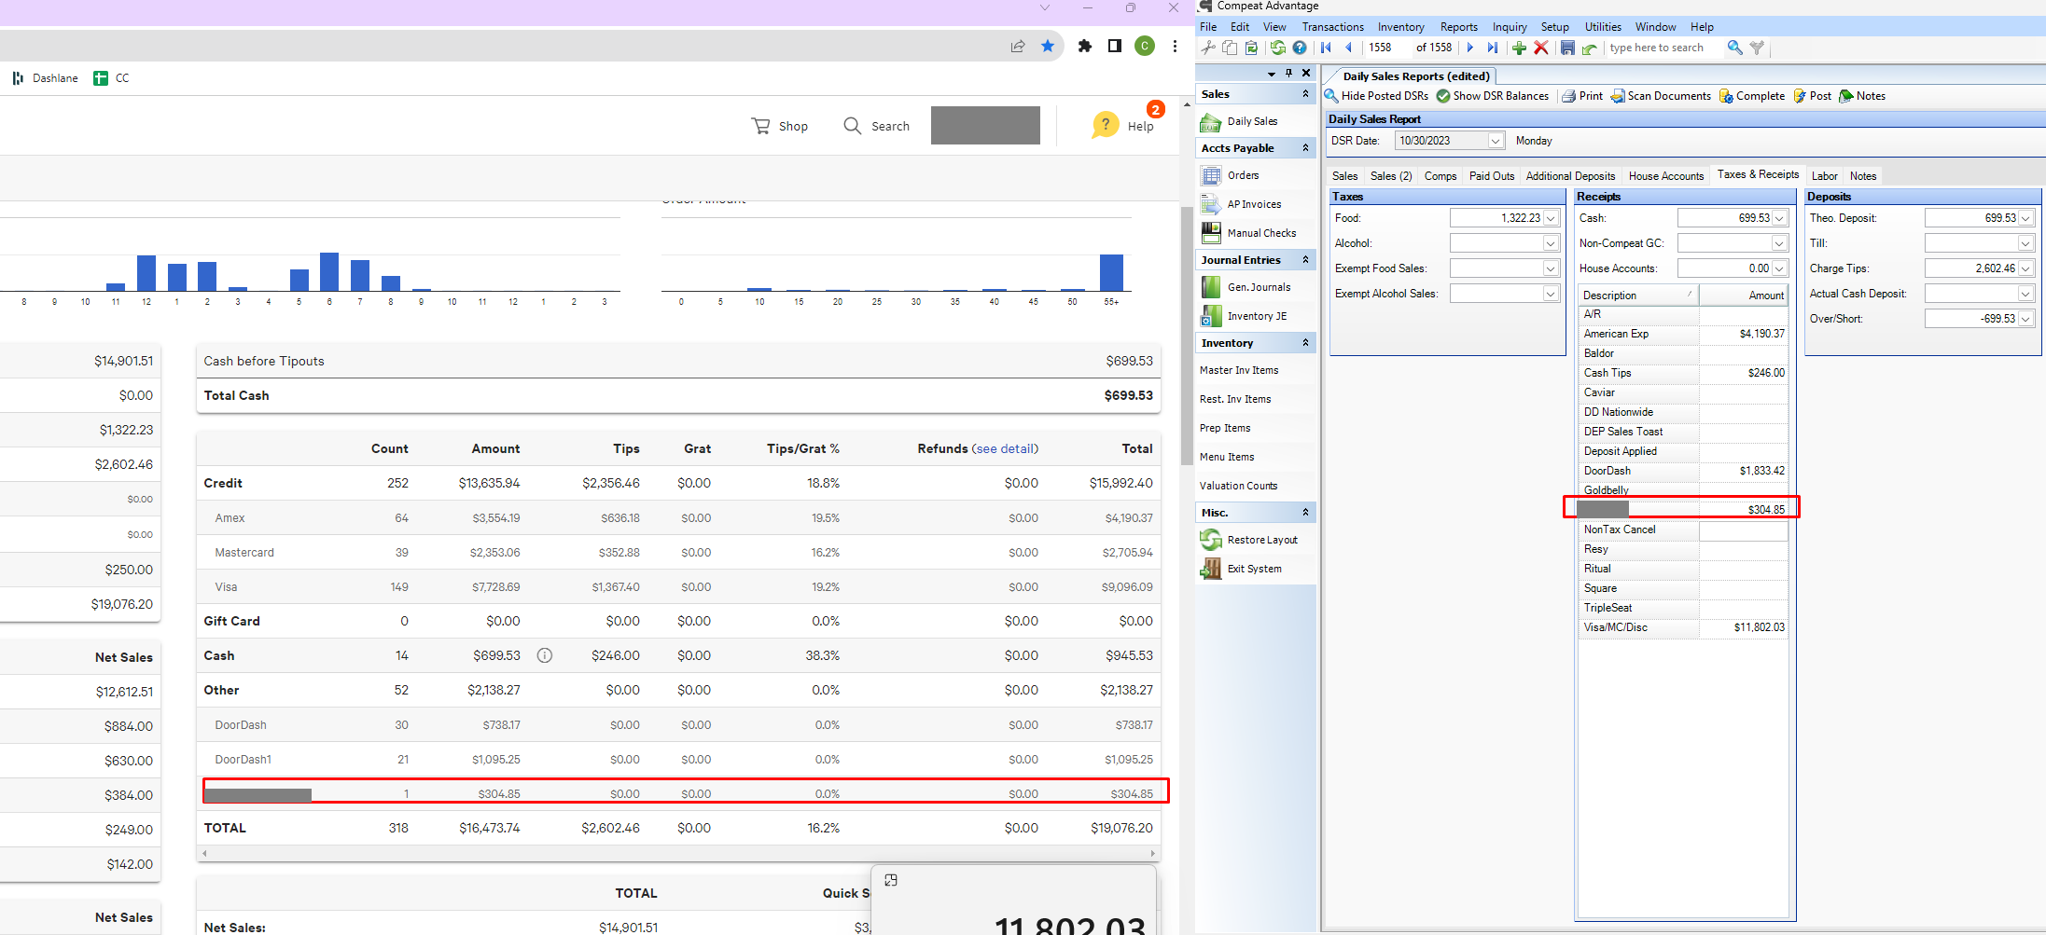This screenshot has width=2046, height=935.
Task: Click the bookmark star in browser bar
Action: click(1048, 46)
